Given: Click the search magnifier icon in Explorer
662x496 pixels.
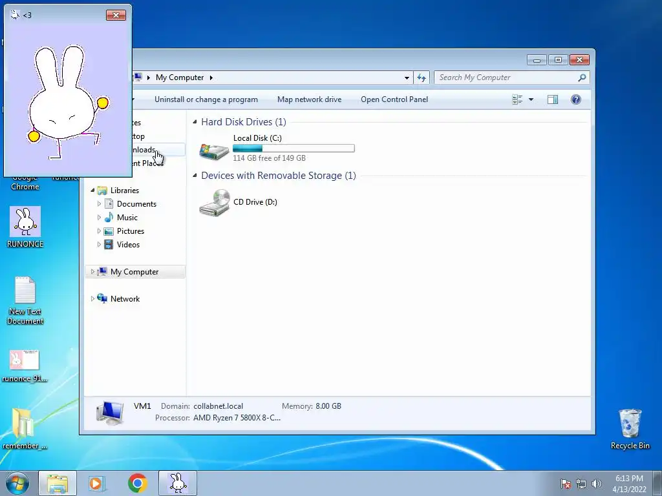Looking at the screenshot, I should pos(582,77).
